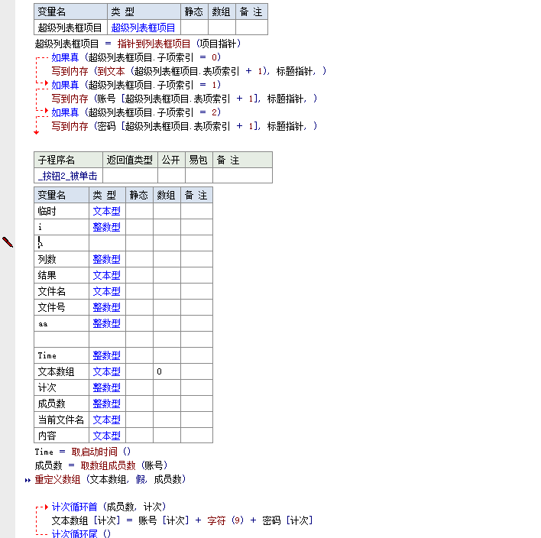The image size is (541, 538).
Task: Click the 整数型 type of variable Time
Action: [106, 355]
